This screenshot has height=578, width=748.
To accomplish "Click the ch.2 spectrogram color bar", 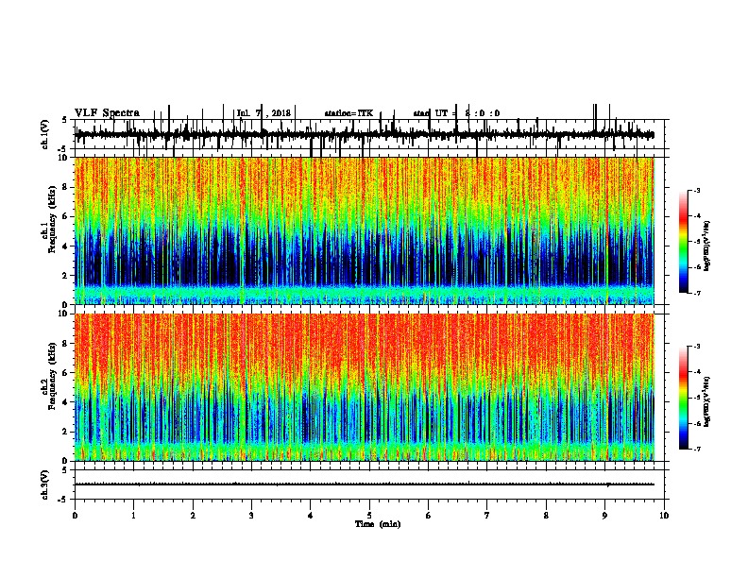I will click(x=683, y=398).
